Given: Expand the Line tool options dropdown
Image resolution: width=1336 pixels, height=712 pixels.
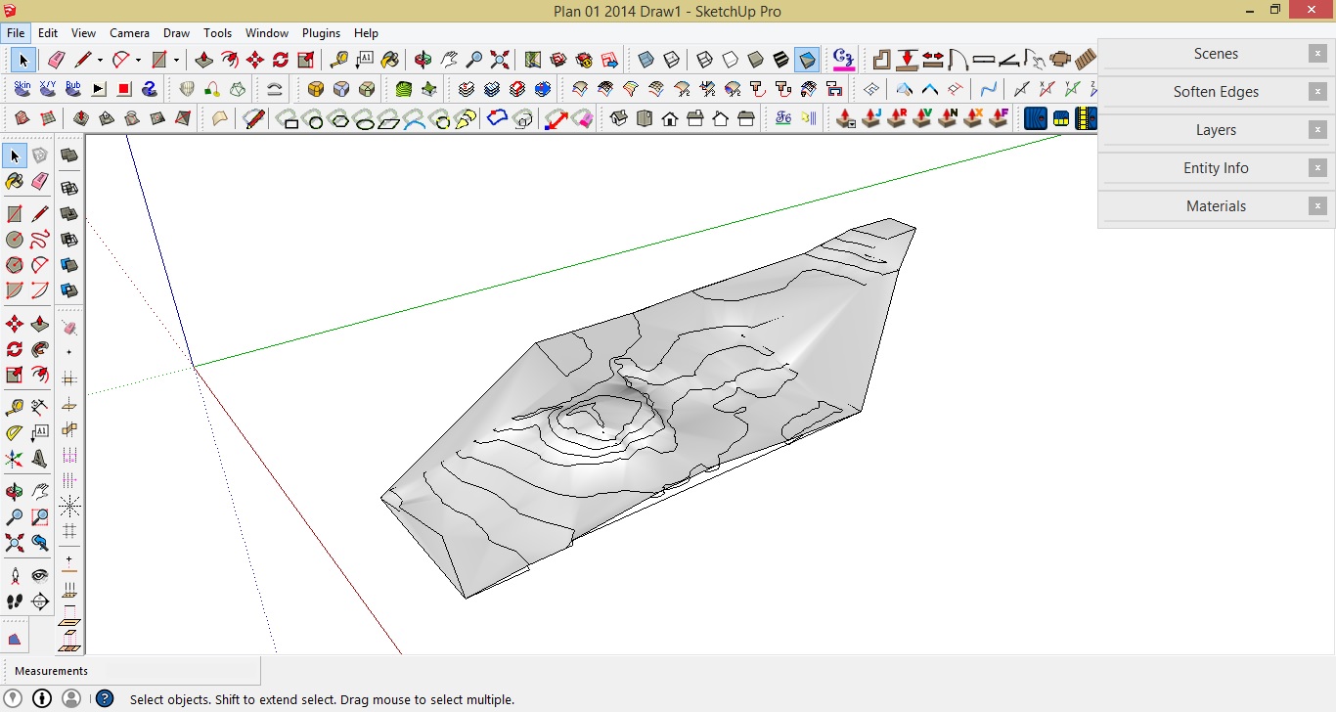Looking at the screenshot, I should pos(98,60).
